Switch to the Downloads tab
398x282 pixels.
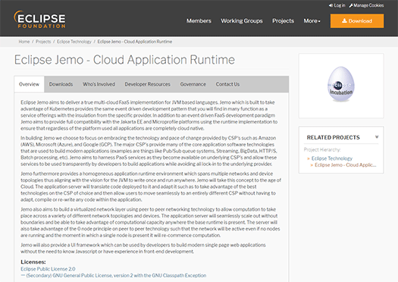point(61,84)
